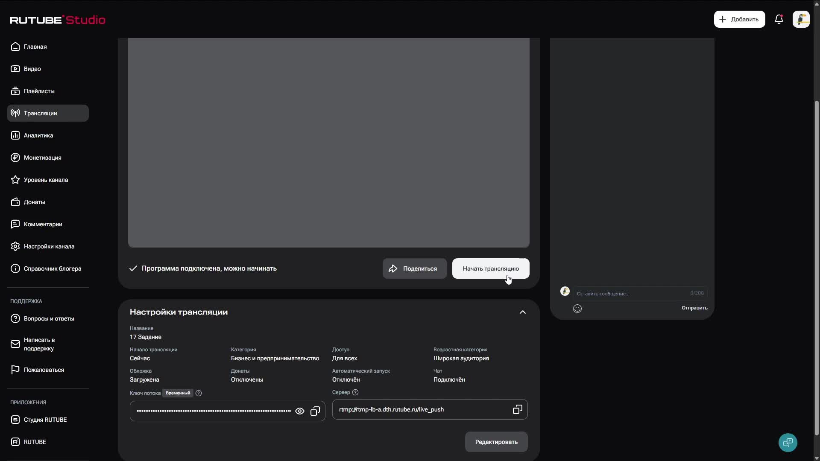Open the Аналитика chart icon

click(15, 135)
